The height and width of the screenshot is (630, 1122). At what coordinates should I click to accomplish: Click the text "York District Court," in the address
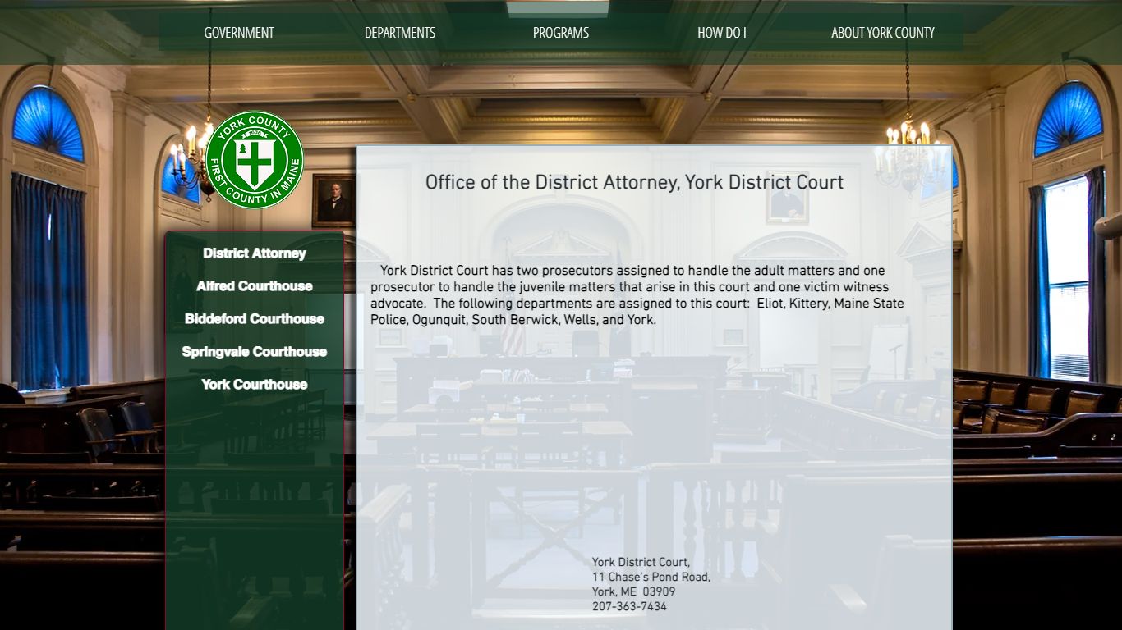click(641, 563)
